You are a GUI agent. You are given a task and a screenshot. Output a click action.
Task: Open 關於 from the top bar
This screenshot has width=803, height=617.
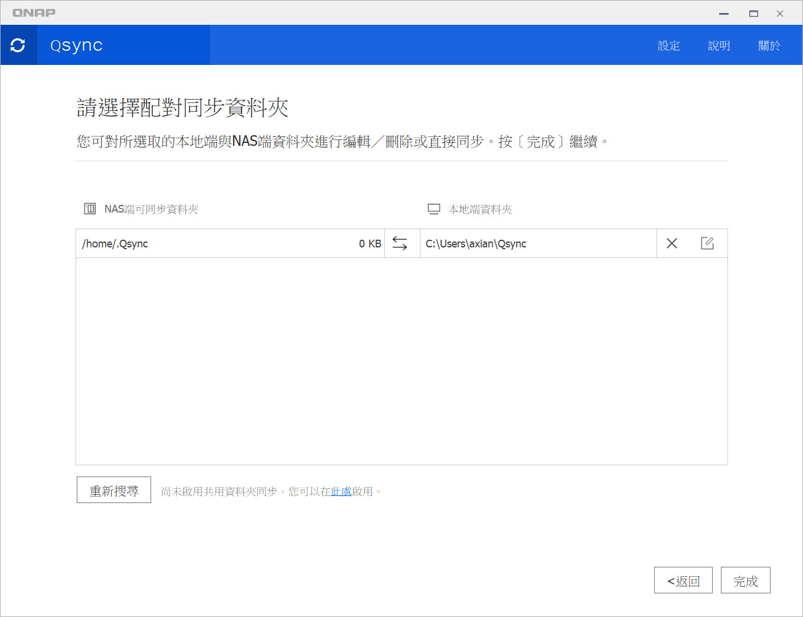[x=769, y=45]
